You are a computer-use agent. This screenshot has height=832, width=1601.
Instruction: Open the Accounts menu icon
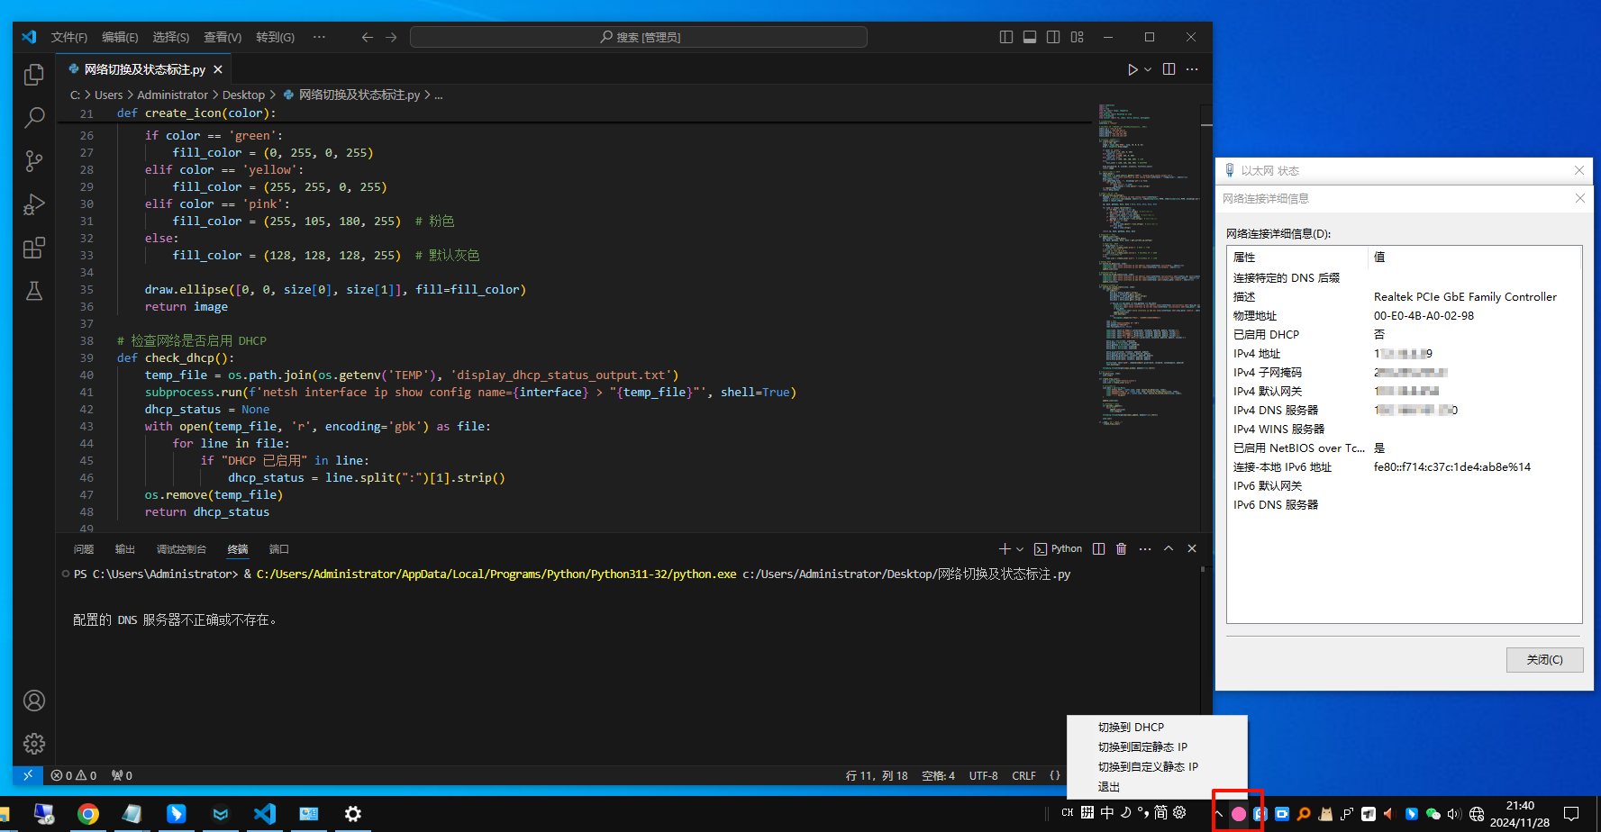[34, 701]
